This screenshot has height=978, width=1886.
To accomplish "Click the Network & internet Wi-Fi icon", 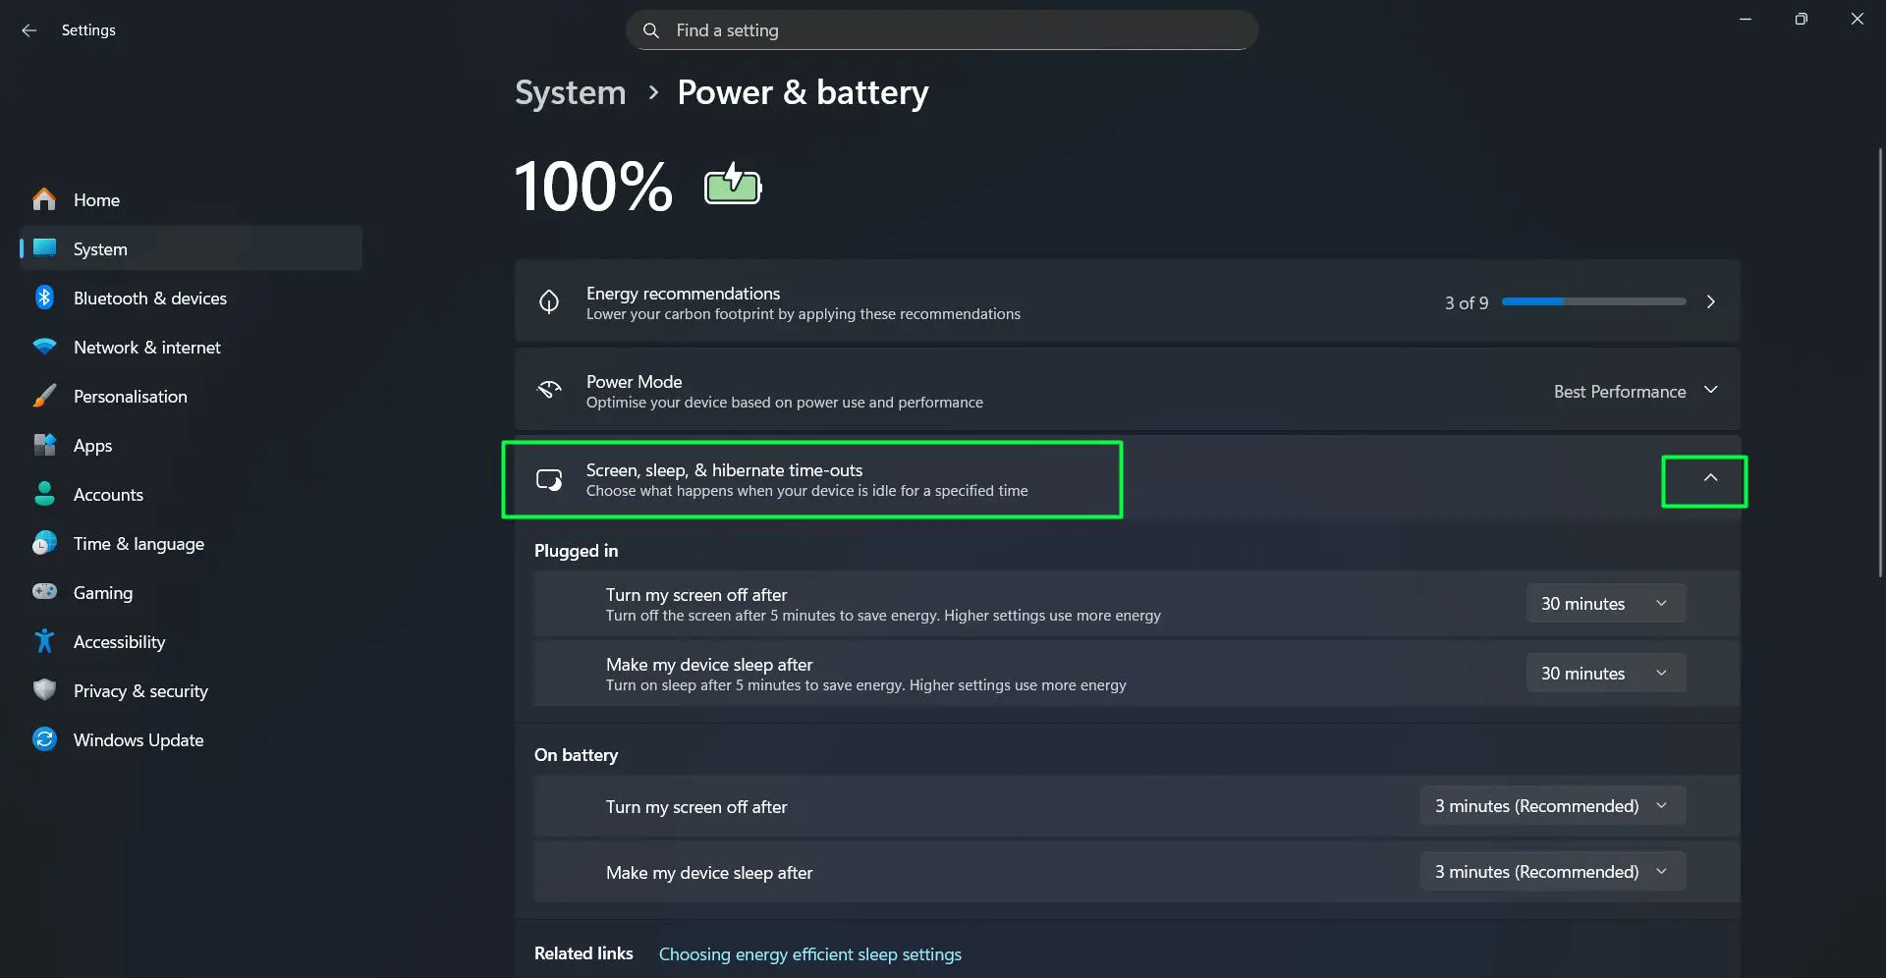I will click(x=44, y=347).
